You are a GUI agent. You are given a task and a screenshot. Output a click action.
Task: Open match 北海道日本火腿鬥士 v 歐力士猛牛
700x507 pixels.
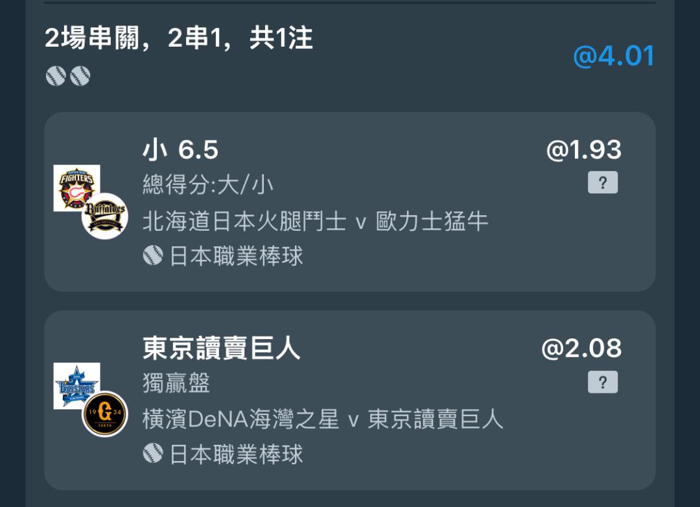tap(315, 221)
